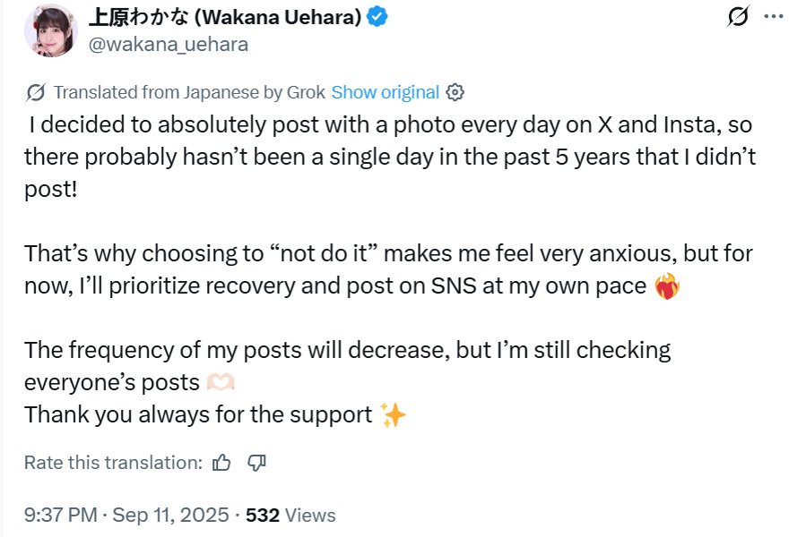
Task: Click the Grok icon at top right
Action: point(739,18)
